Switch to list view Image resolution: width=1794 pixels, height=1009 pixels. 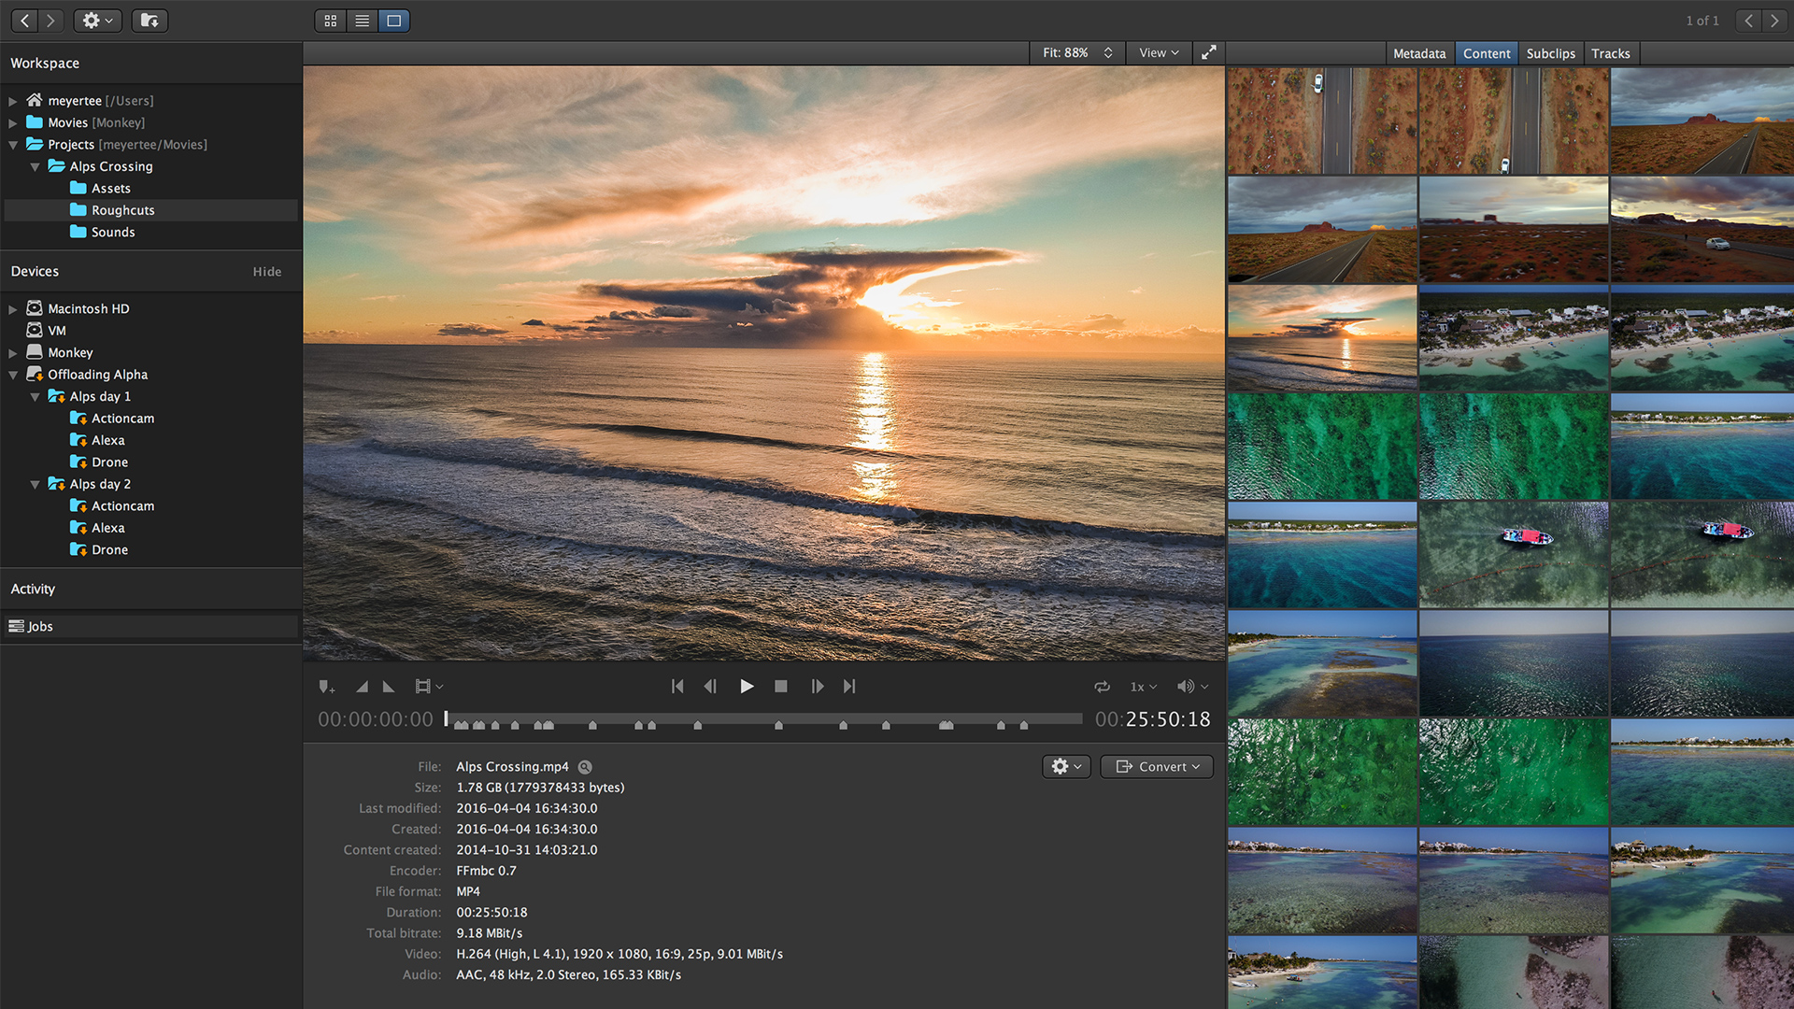coord(363,21)
